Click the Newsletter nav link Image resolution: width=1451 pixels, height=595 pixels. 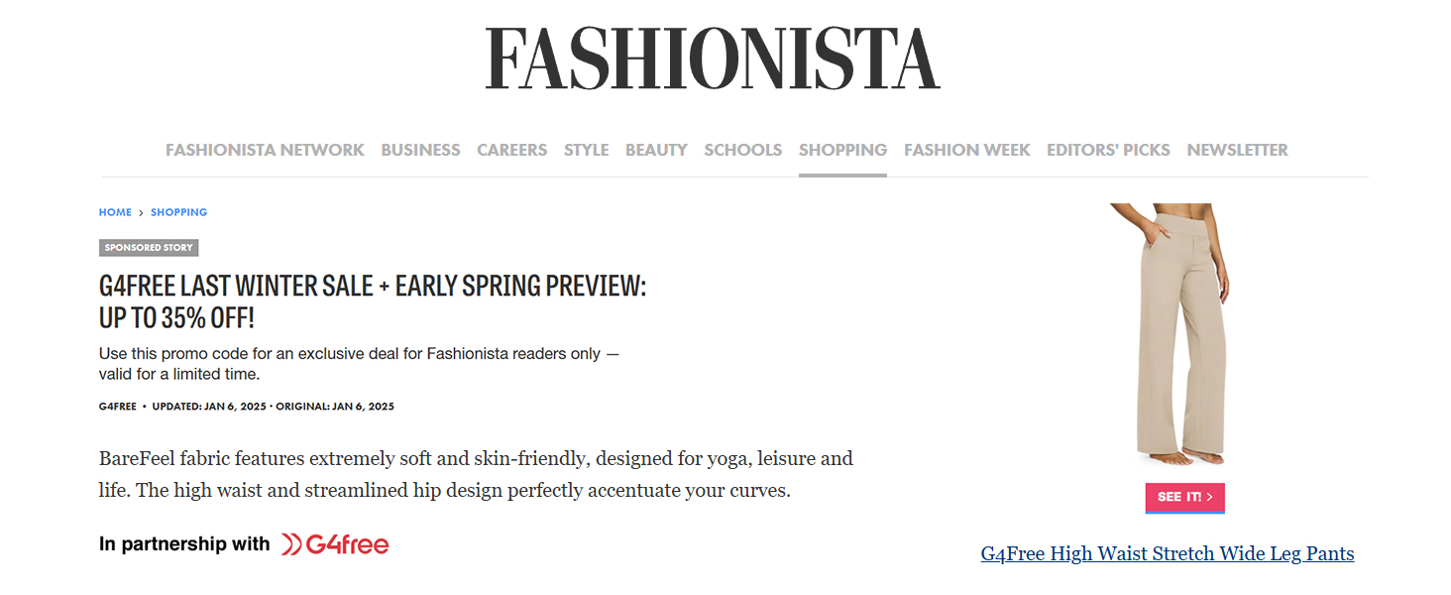(1237, 150)
